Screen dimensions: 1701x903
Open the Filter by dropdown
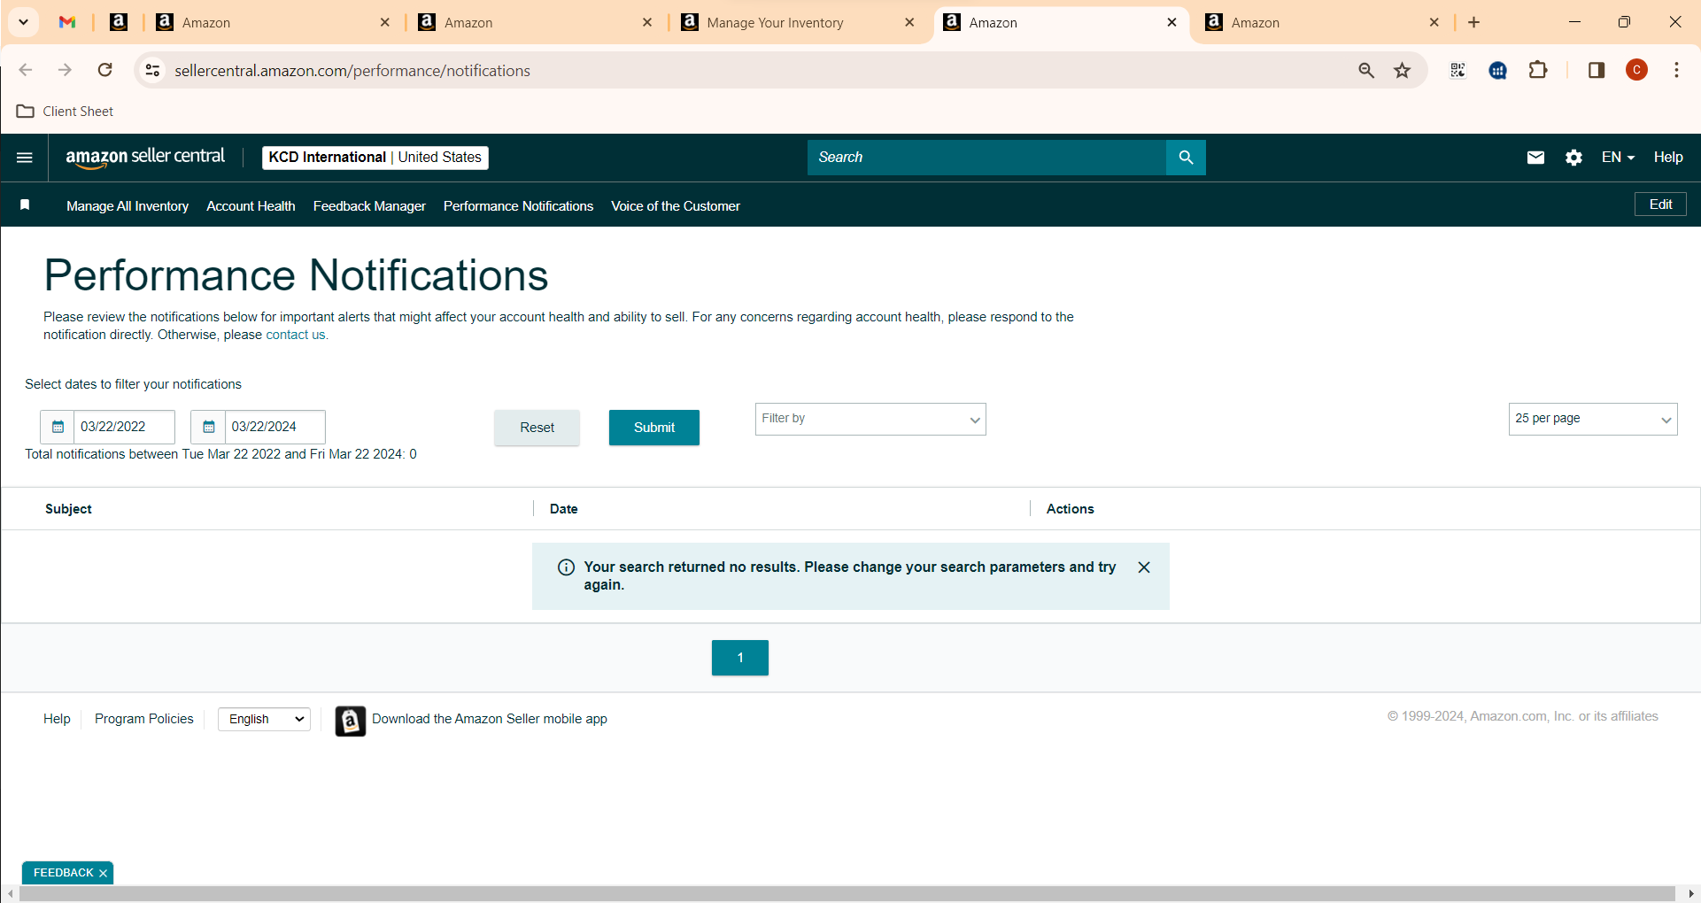click(x=870, y=419)
